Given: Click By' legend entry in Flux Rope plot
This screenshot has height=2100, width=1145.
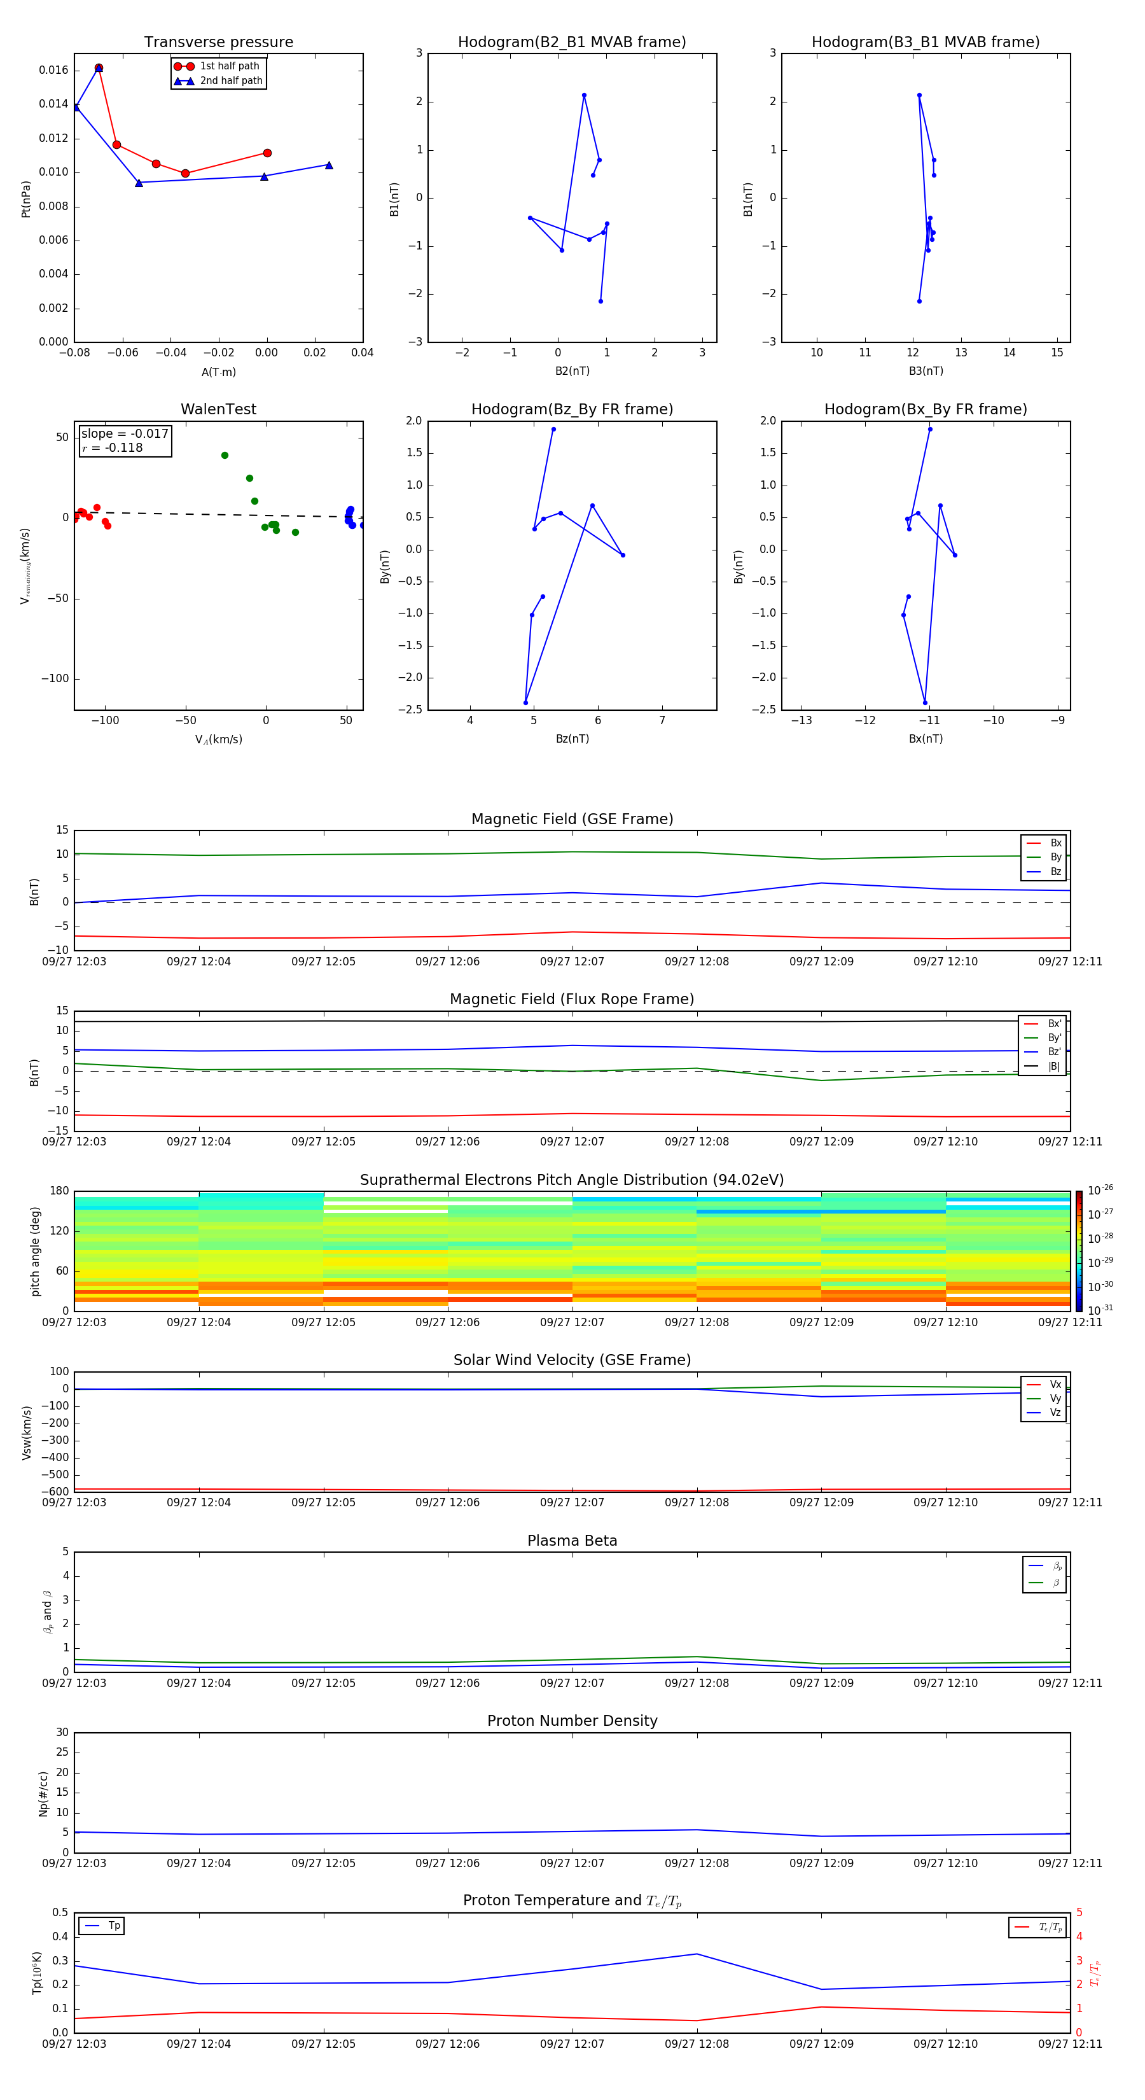Looking at the screenshot, I should [x=1043, y=1038].
